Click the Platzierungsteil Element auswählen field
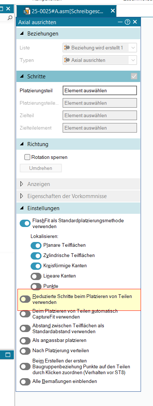Viewport: 153px width, 406px height. 100,90
